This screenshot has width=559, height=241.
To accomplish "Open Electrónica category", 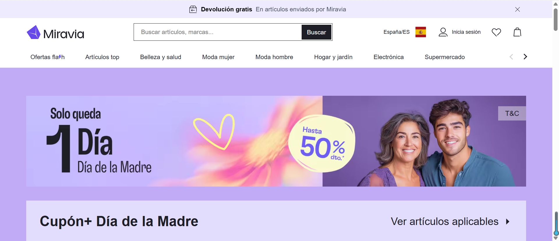I will (389, 57).
